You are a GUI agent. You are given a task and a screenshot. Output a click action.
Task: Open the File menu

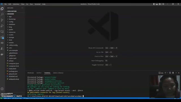5,4
